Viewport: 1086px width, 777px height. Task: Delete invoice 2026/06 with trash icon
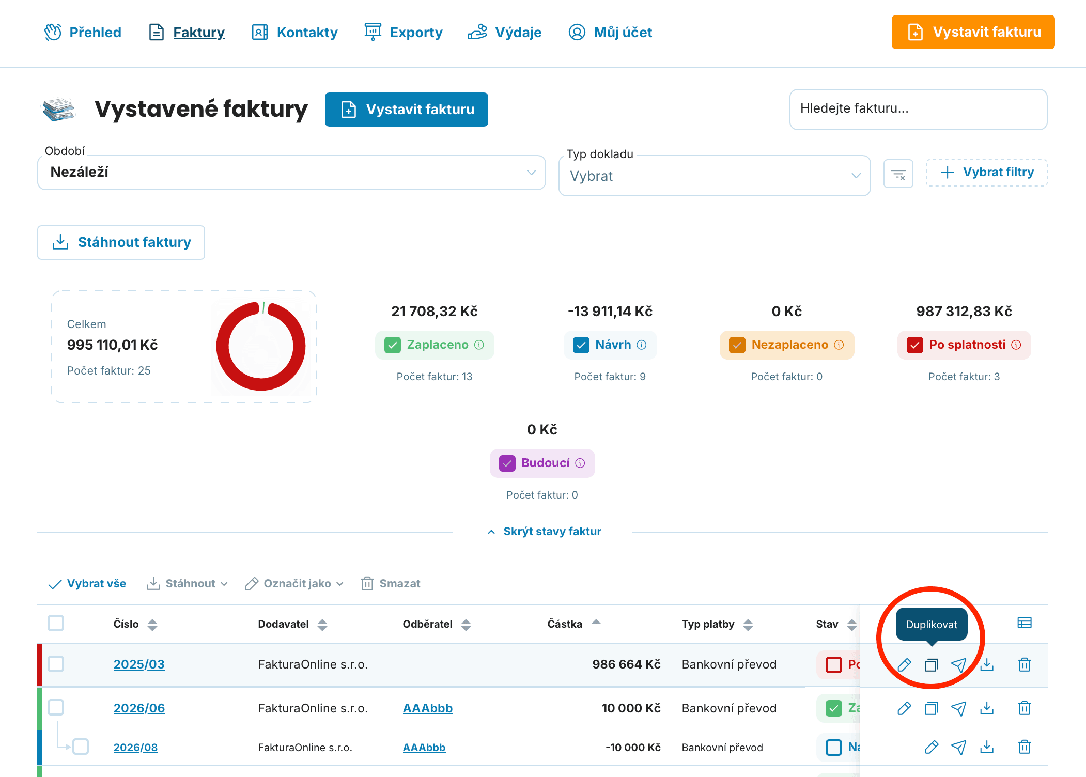[1025, 708]
